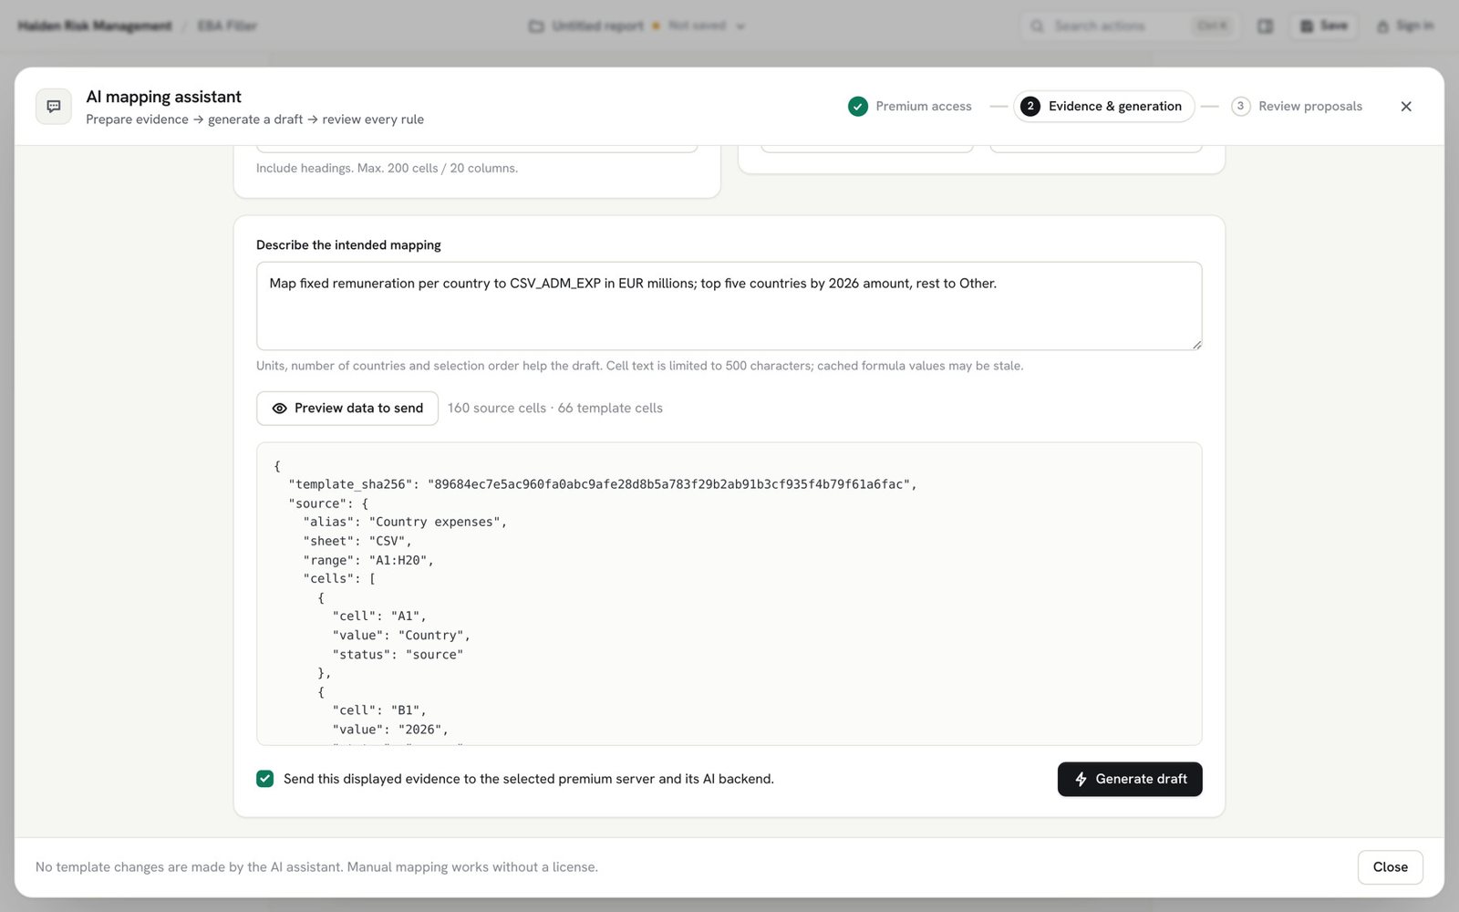Click the Haiden Risk Management title in the background
Viewport: 1459px width, 912px height.
click(x=95, y=26)
